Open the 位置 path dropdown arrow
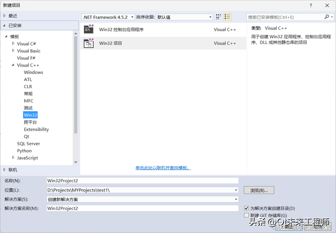Viewport: 336px width, 233px height. (236, 190)
